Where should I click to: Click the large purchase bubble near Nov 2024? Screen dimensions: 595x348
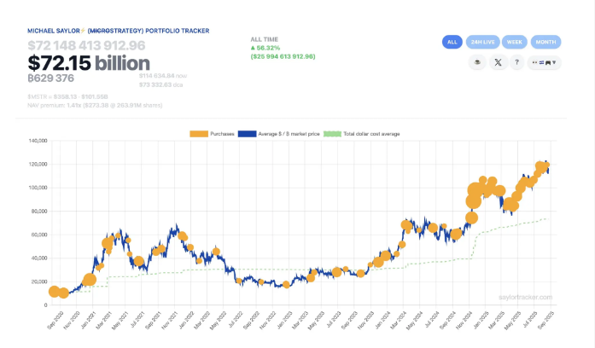(x=475, y=201)
